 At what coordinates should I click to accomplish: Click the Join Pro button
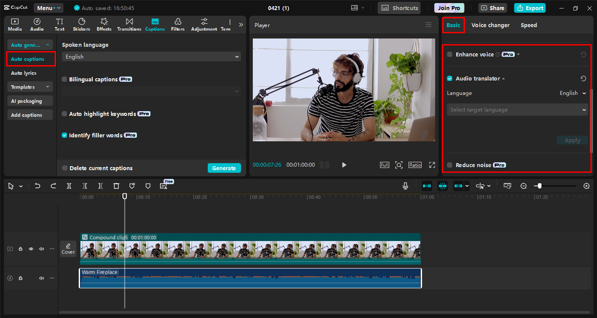click(x=449, y=7)
